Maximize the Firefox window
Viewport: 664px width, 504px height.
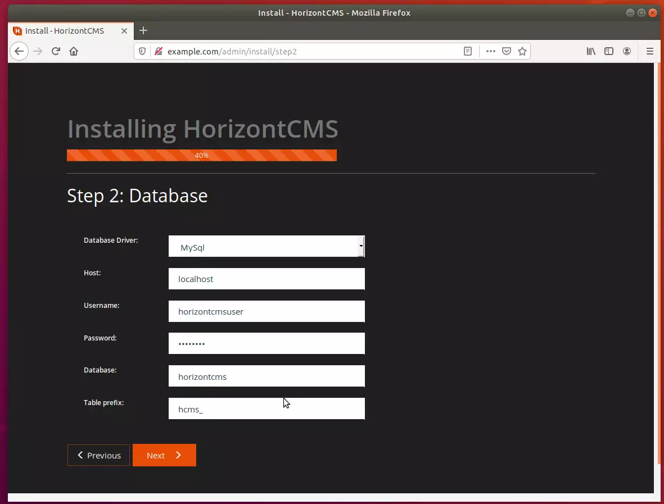point(642,13)
